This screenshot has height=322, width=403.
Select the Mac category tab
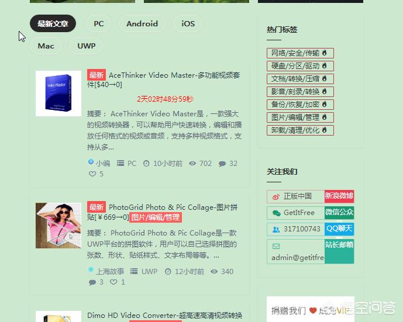46,46
